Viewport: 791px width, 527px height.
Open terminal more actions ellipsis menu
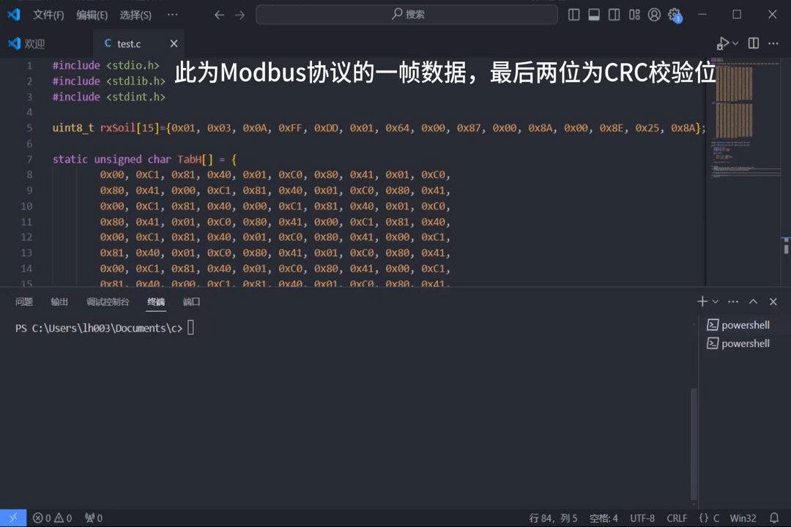[x=733, y=301]
